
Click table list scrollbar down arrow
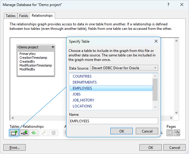[155, 107]
